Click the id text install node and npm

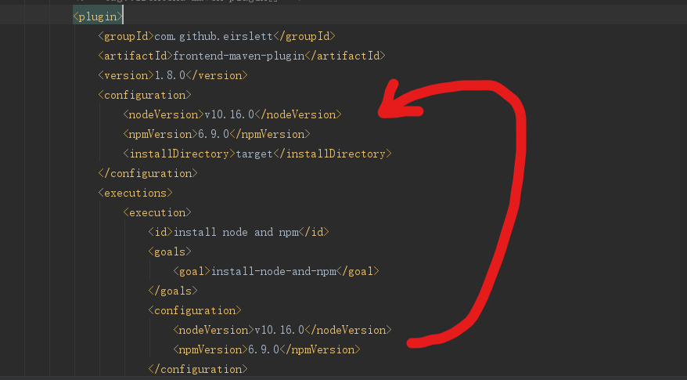pos(237,232)
